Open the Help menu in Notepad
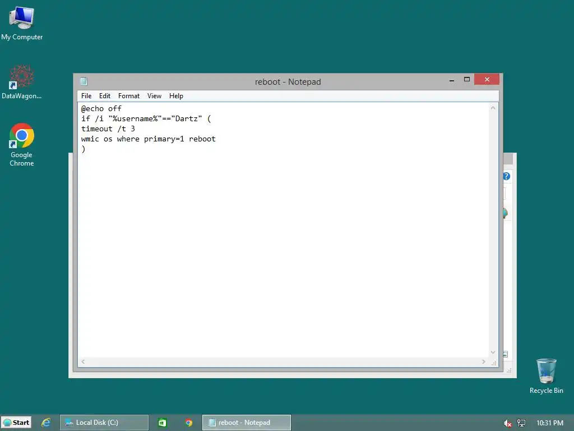574x431 pixels. coord(176,96)
